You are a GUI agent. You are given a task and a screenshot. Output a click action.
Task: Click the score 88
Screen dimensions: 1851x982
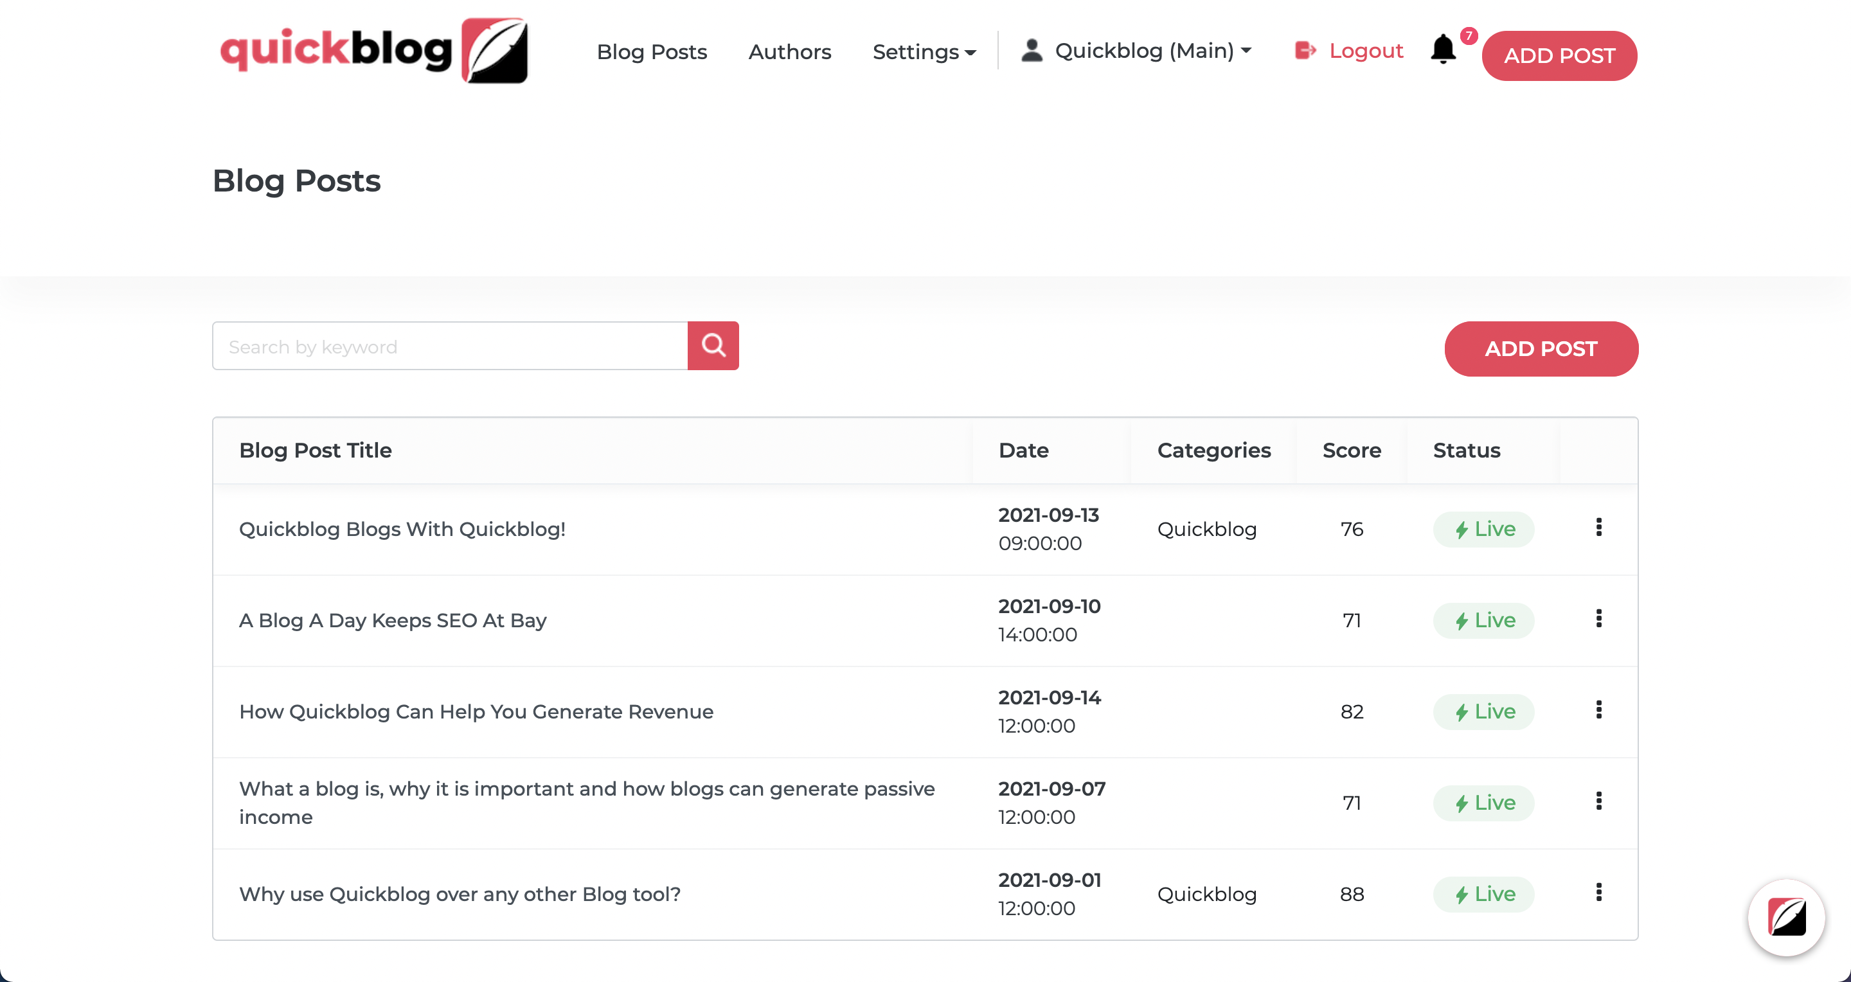tap(1352, 895)
